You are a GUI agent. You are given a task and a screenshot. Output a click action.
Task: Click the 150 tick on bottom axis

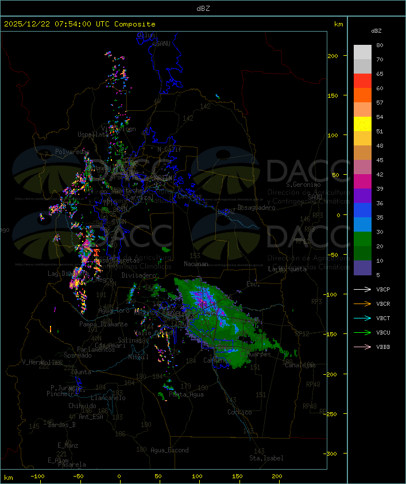[x=237, y=477]
